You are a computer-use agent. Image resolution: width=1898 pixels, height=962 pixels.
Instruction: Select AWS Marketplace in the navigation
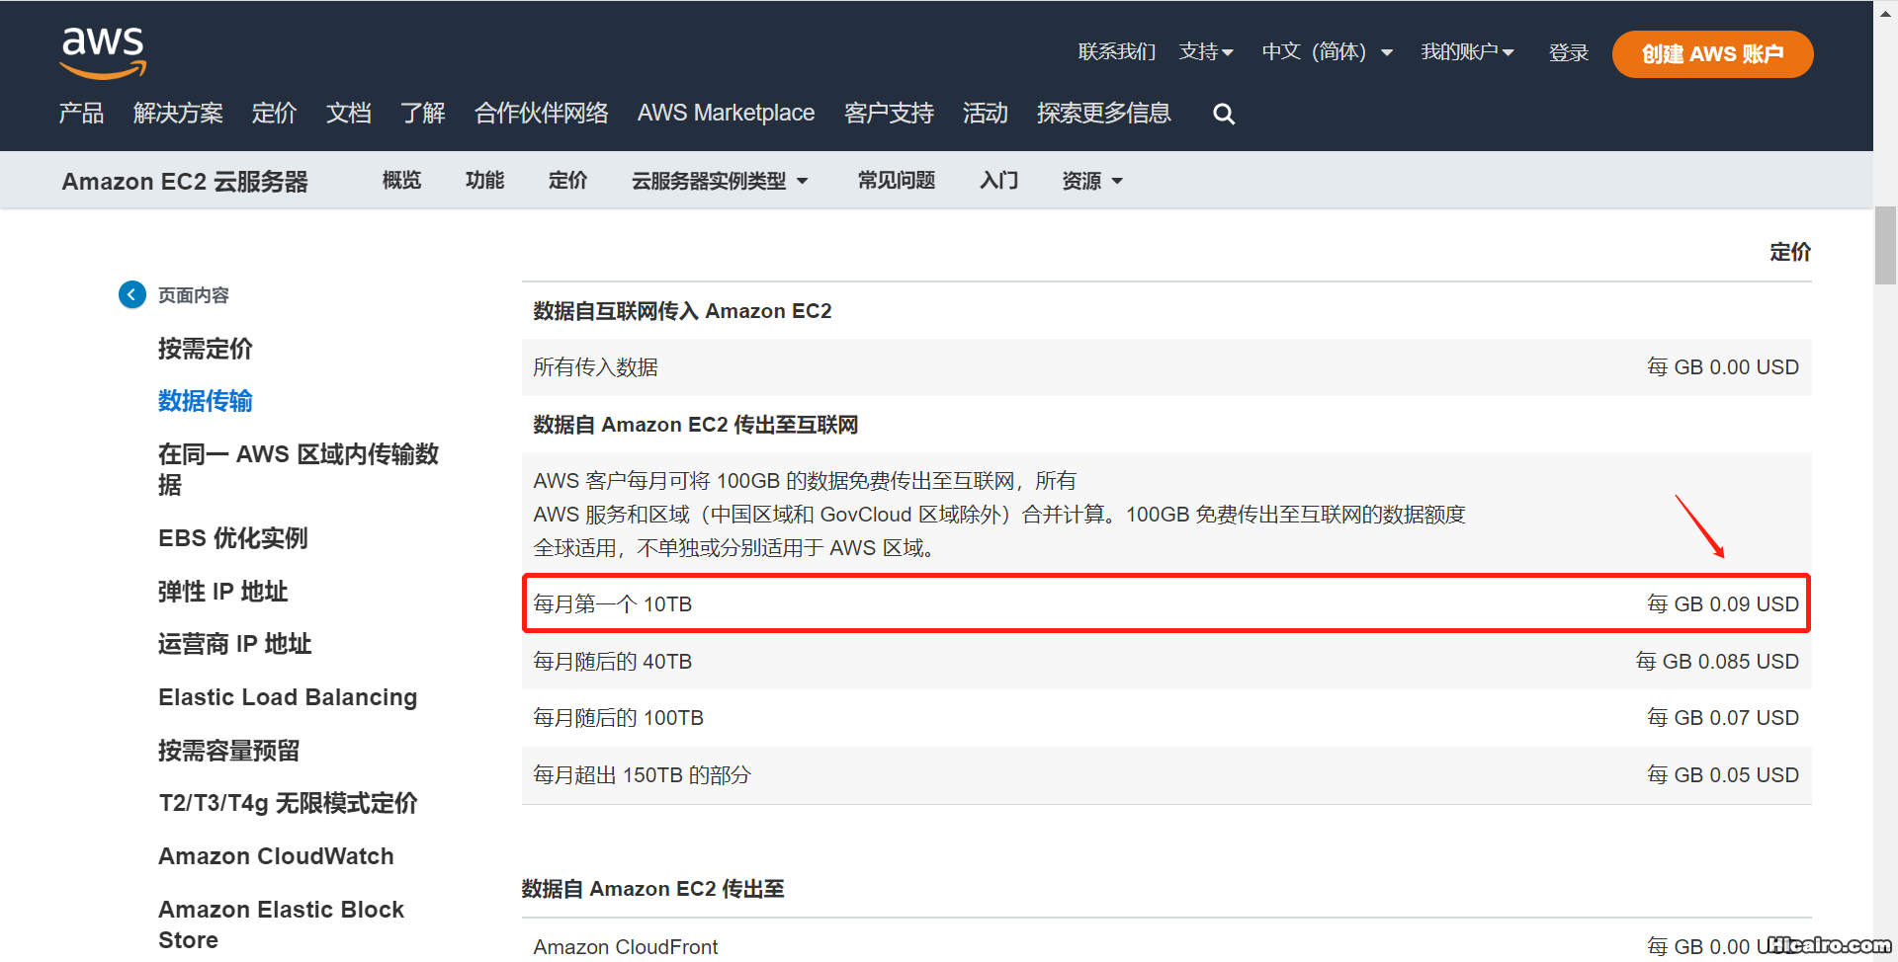pyautogui.click(x=726, y=114)
